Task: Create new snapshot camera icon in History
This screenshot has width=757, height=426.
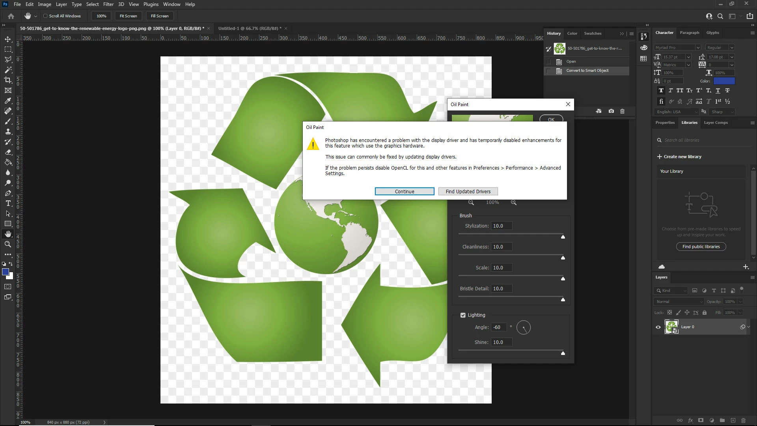Action: 611,111
